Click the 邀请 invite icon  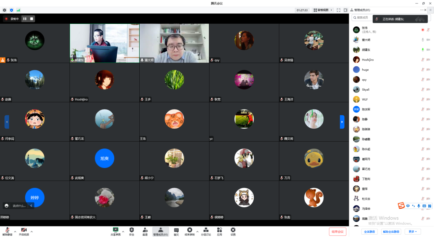pos(145,231)
